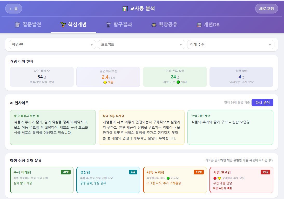Go to the 확장공유 tab
284x199 pixels.
(x=164, y=25)
